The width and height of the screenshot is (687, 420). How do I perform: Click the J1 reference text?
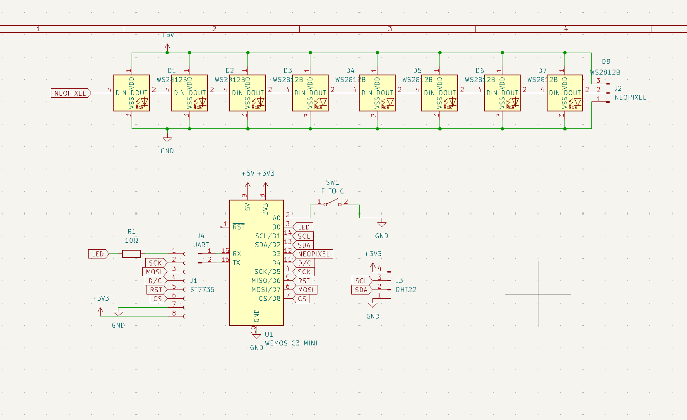tap(194, 281)
